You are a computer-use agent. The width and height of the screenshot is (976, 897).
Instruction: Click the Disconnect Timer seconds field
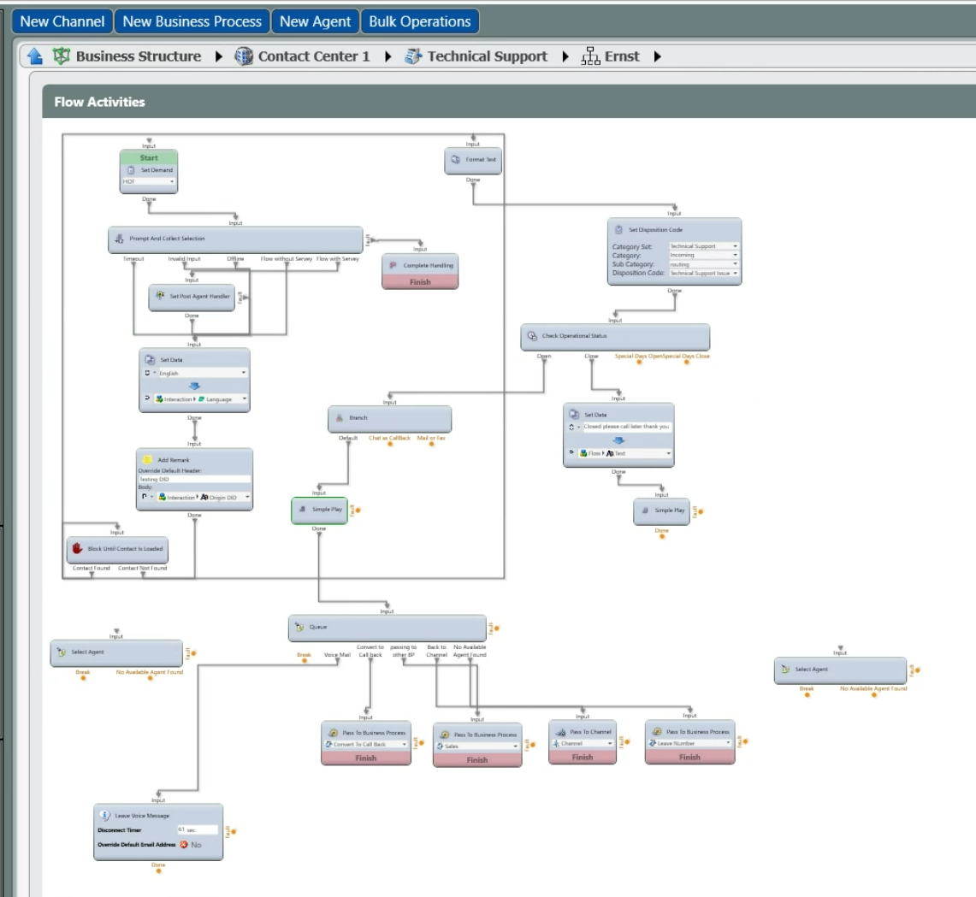tap(197, 829)
